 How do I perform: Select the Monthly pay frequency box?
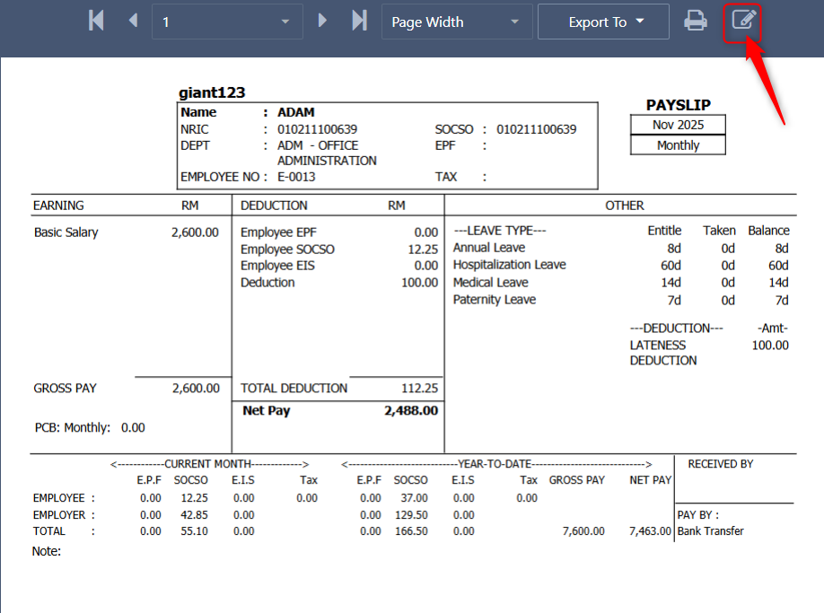tap(678, 145)
